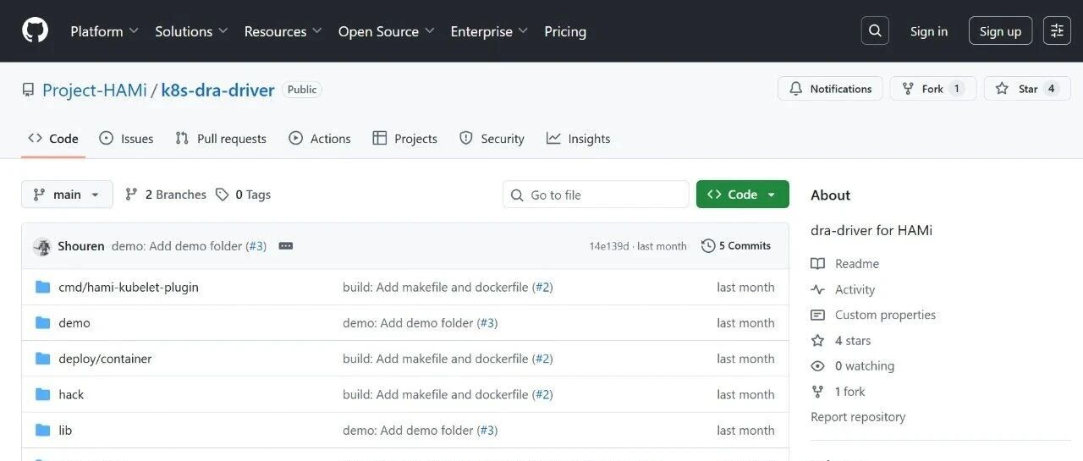
Task: Open the Activity sidebar link
Action: [x=855, y=289]
